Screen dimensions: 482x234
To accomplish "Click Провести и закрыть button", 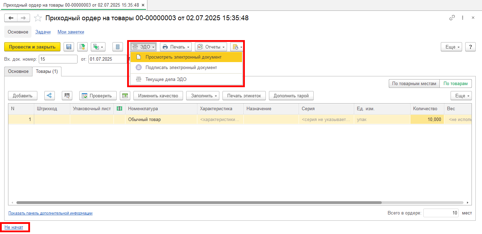I will (x=32, y=47).
